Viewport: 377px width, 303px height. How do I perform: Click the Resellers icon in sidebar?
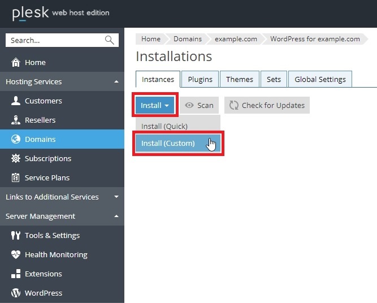click(15, 120)
